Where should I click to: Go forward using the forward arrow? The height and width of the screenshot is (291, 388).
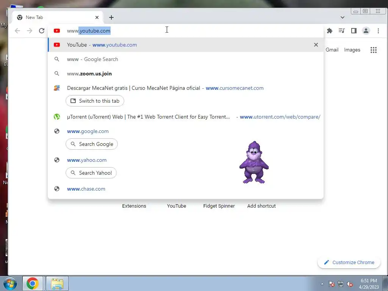pyautogui.click(x=30, y=31)
